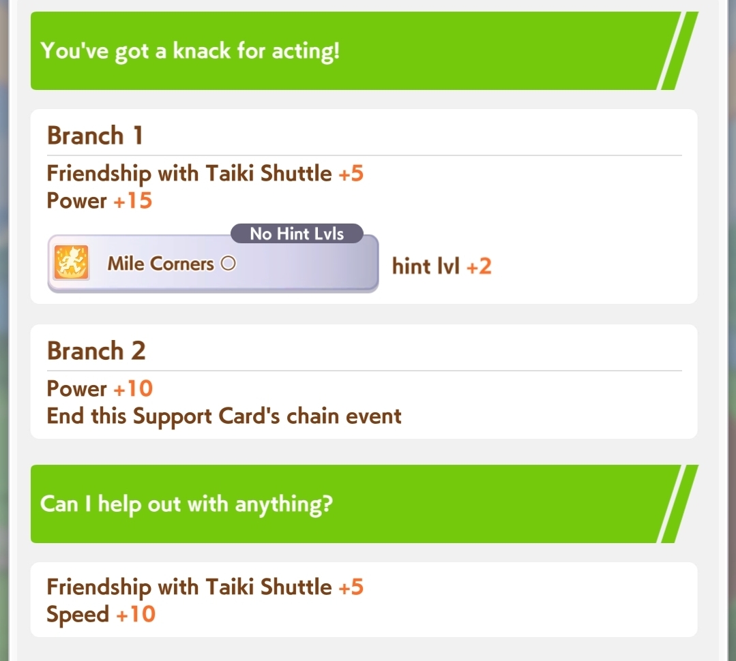Click the Speed +10 reward line
The height and width of the screenshot is (661, 736).
[x=101, y=615]
